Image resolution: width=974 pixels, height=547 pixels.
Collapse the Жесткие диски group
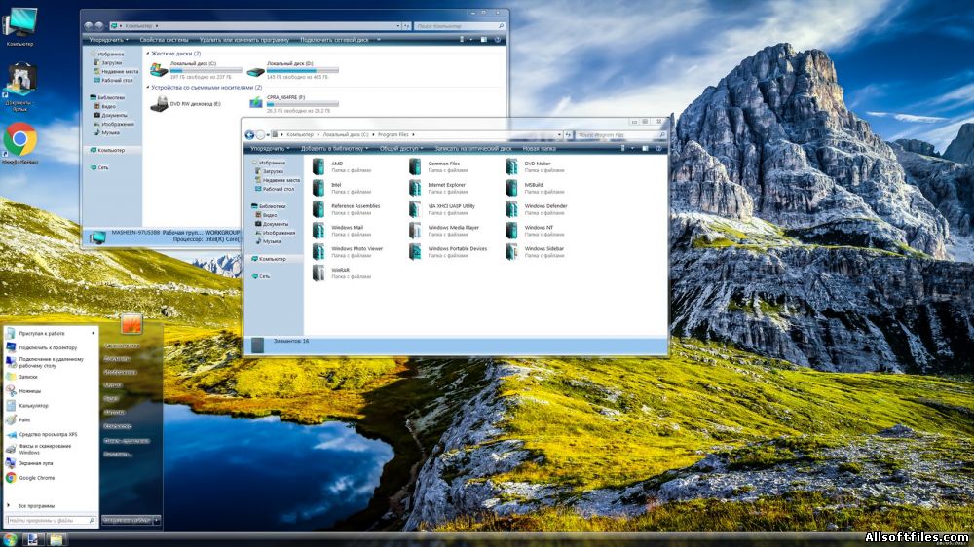148,54
